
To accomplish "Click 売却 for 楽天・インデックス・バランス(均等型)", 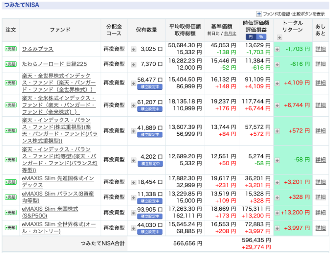I will click(x=11, y=160).
